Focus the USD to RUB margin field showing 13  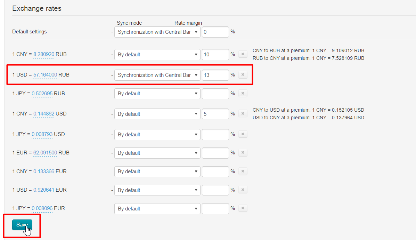(x=215, y=75)
